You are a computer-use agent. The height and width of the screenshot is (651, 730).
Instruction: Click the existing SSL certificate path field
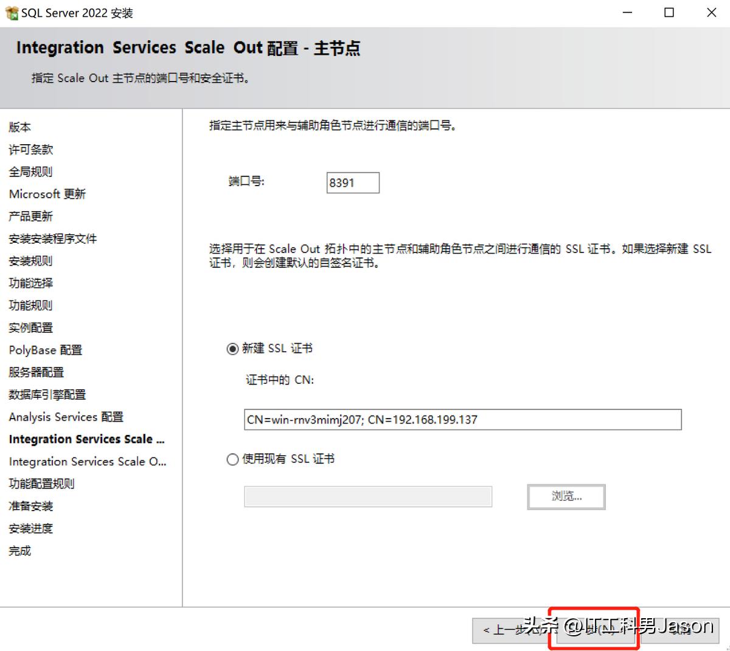point(367,496)
